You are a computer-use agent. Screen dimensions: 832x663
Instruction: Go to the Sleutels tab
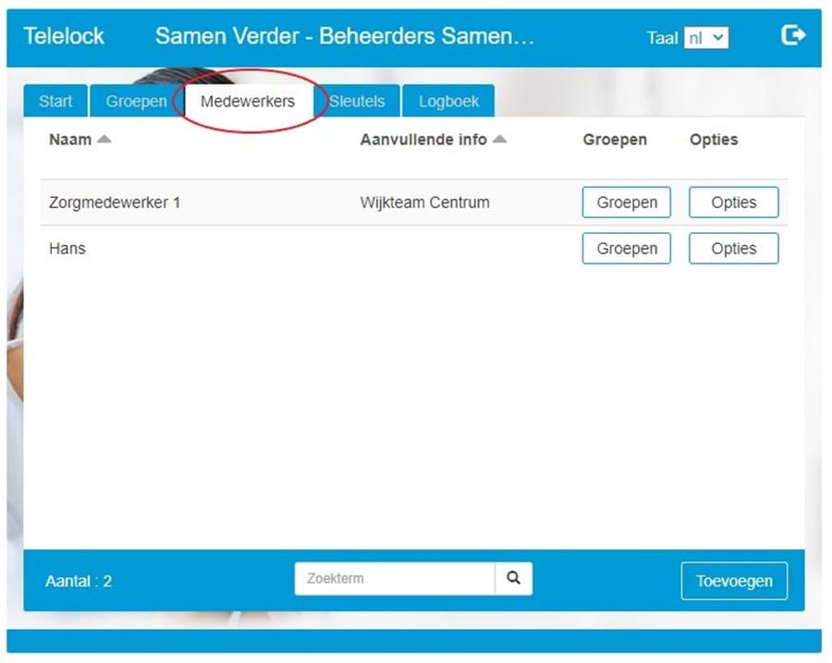(x=357, y=102)
